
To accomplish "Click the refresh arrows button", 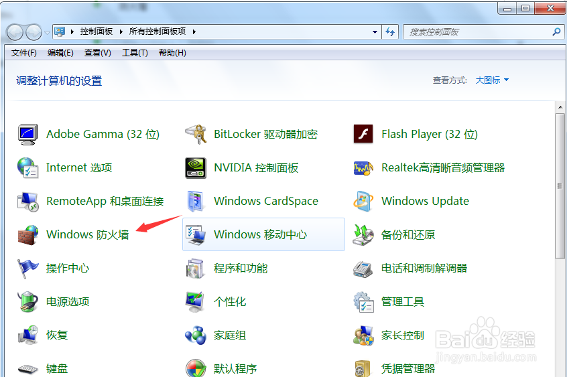I will click(x=390, y=32).
